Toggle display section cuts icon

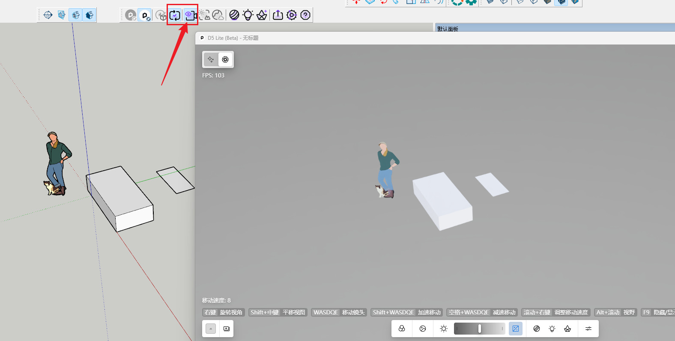(x=76, y=15)
